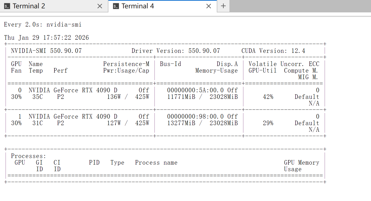The width and height of the screenshot is (371, 201).
Task: Close the Terminal 4 tab
Action: 209,6
